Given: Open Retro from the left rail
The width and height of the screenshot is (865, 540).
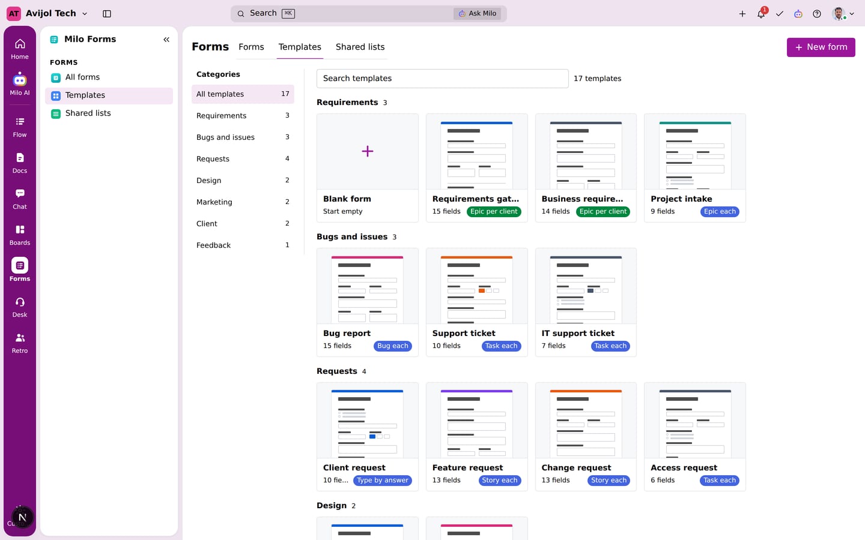Looking at the screenshot, I should (20, 343).
